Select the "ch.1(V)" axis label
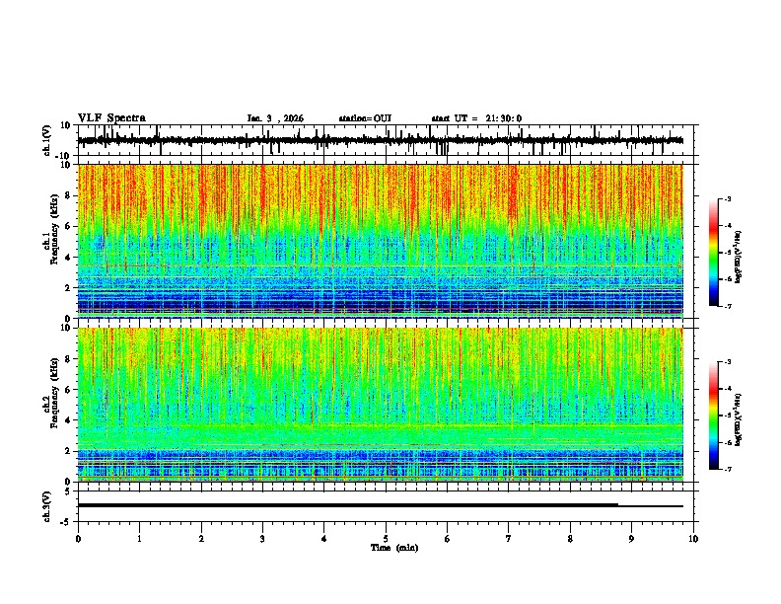This screenshot has width=781, height=604. [x=47, y=140]
